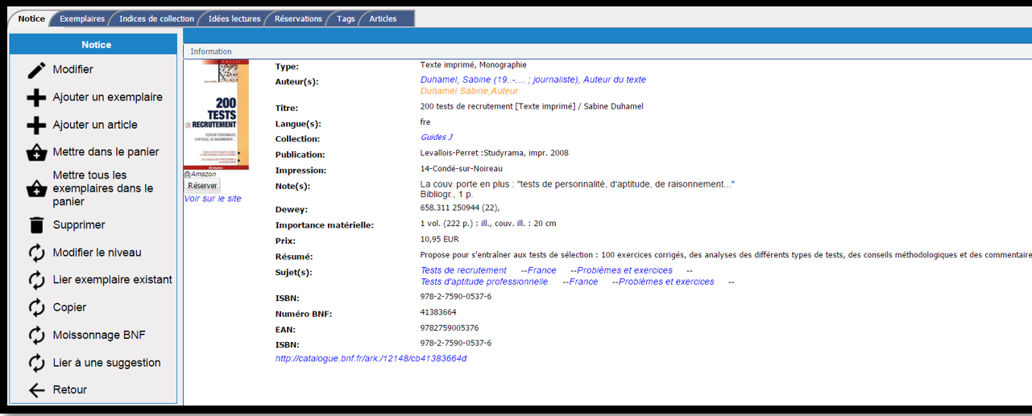Select Supprimer label in sidebar
The image size is (1032, 416).
(x=79, y=225)
